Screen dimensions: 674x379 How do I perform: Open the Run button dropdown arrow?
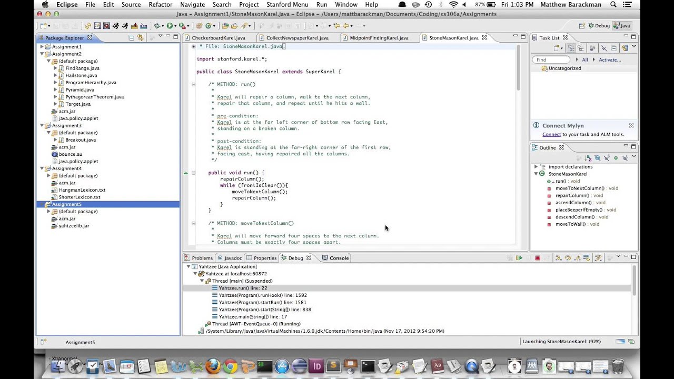[x=175, y=26]
